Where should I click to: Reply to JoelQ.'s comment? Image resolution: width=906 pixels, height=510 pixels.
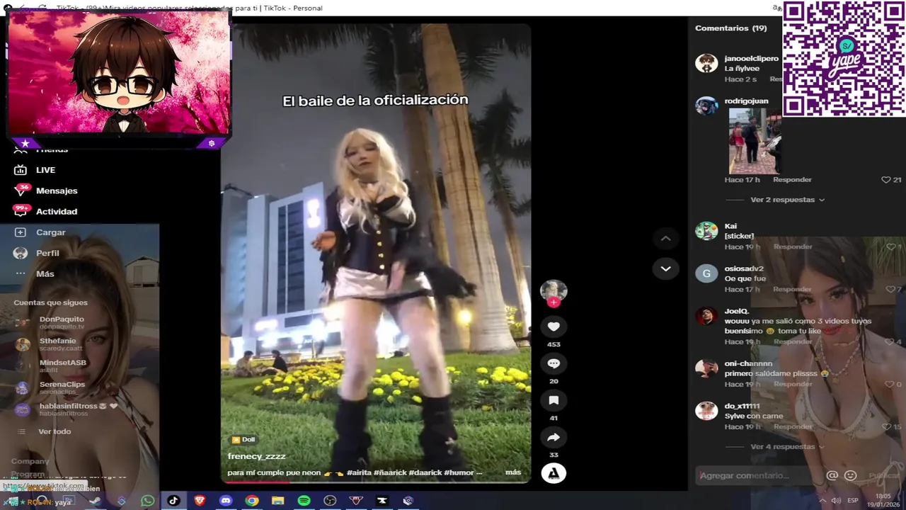tap(792, 341)
